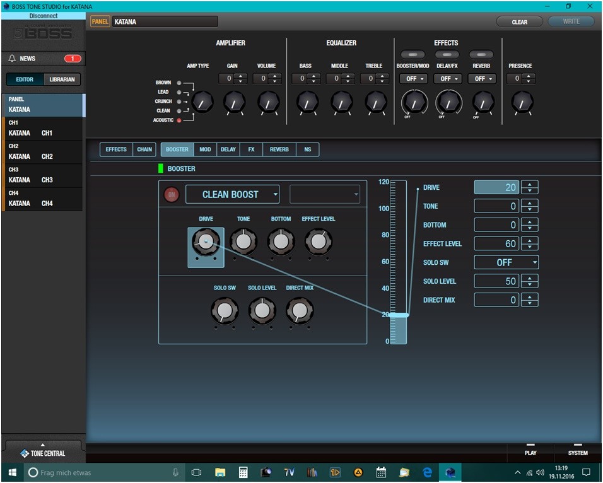Open Booster/Mod OFF dropdown
The width and height of the screenshot is (603, 483).
click(x=413, y=79)
